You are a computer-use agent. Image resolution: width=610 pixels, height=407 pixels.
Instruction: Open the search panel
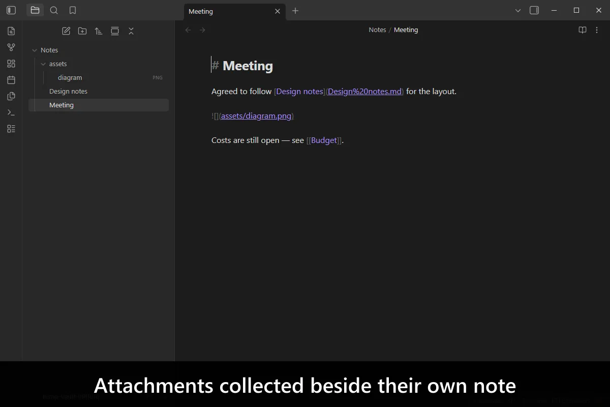(54, 10)
